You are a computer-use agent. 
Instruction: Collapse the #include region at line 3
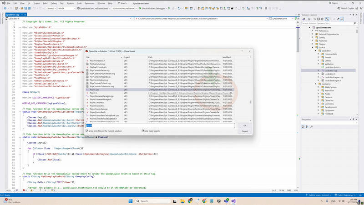[20, 27]
